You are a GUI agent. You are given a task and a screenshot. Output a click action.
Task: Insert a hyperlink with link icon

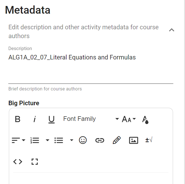100,140
